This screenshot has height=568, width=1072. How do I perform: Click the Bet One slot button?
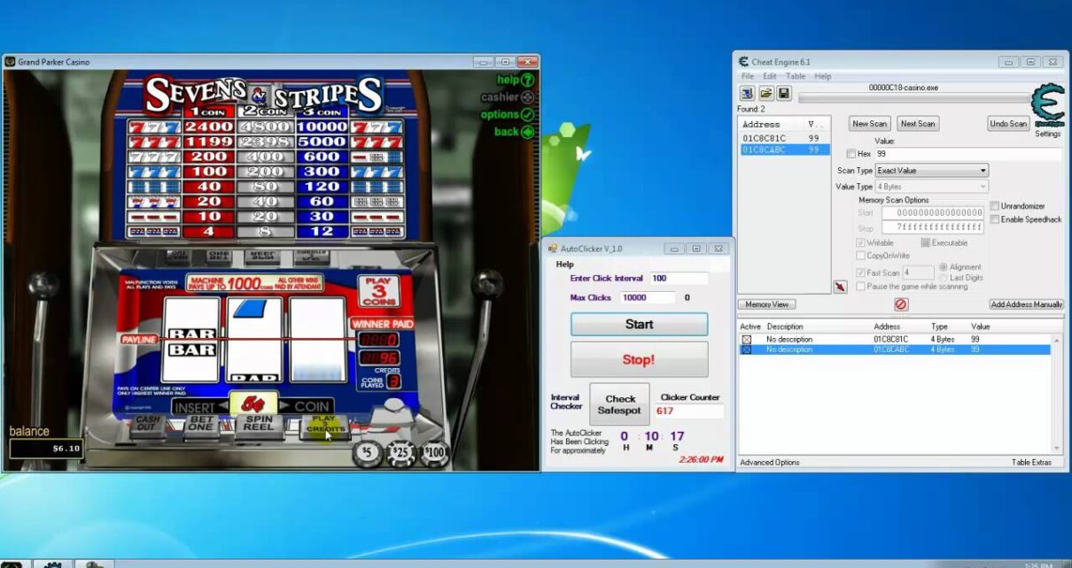tap(201, 426)
